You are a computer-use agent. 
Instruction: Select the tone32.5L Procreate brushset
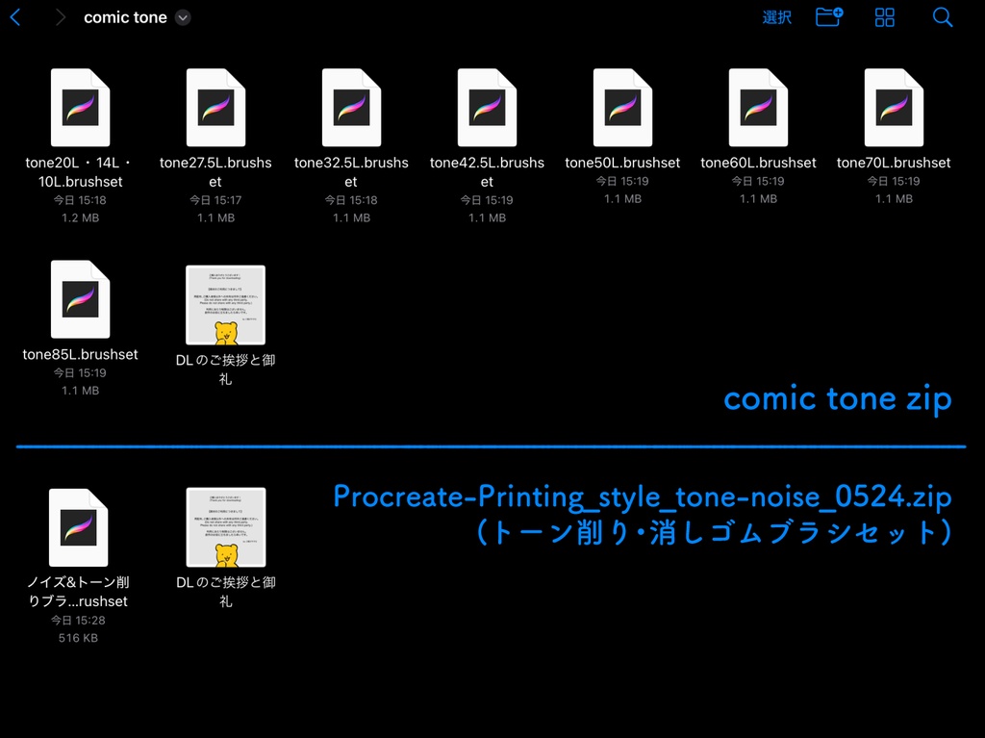[351, 107]
